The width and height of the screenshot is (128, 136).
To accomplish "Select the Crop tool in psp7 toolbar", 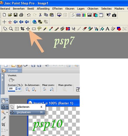I will pos(22,29).
